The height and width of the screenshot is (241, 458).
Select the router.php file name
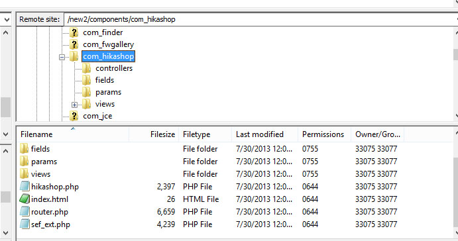coord(50,212)
